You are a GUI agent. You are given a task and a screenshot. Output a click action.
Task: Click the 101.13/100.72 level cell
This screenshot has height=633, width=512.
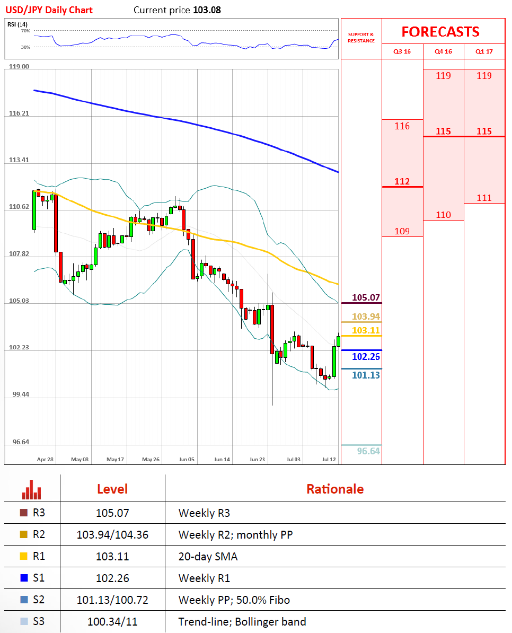point(112,600)
